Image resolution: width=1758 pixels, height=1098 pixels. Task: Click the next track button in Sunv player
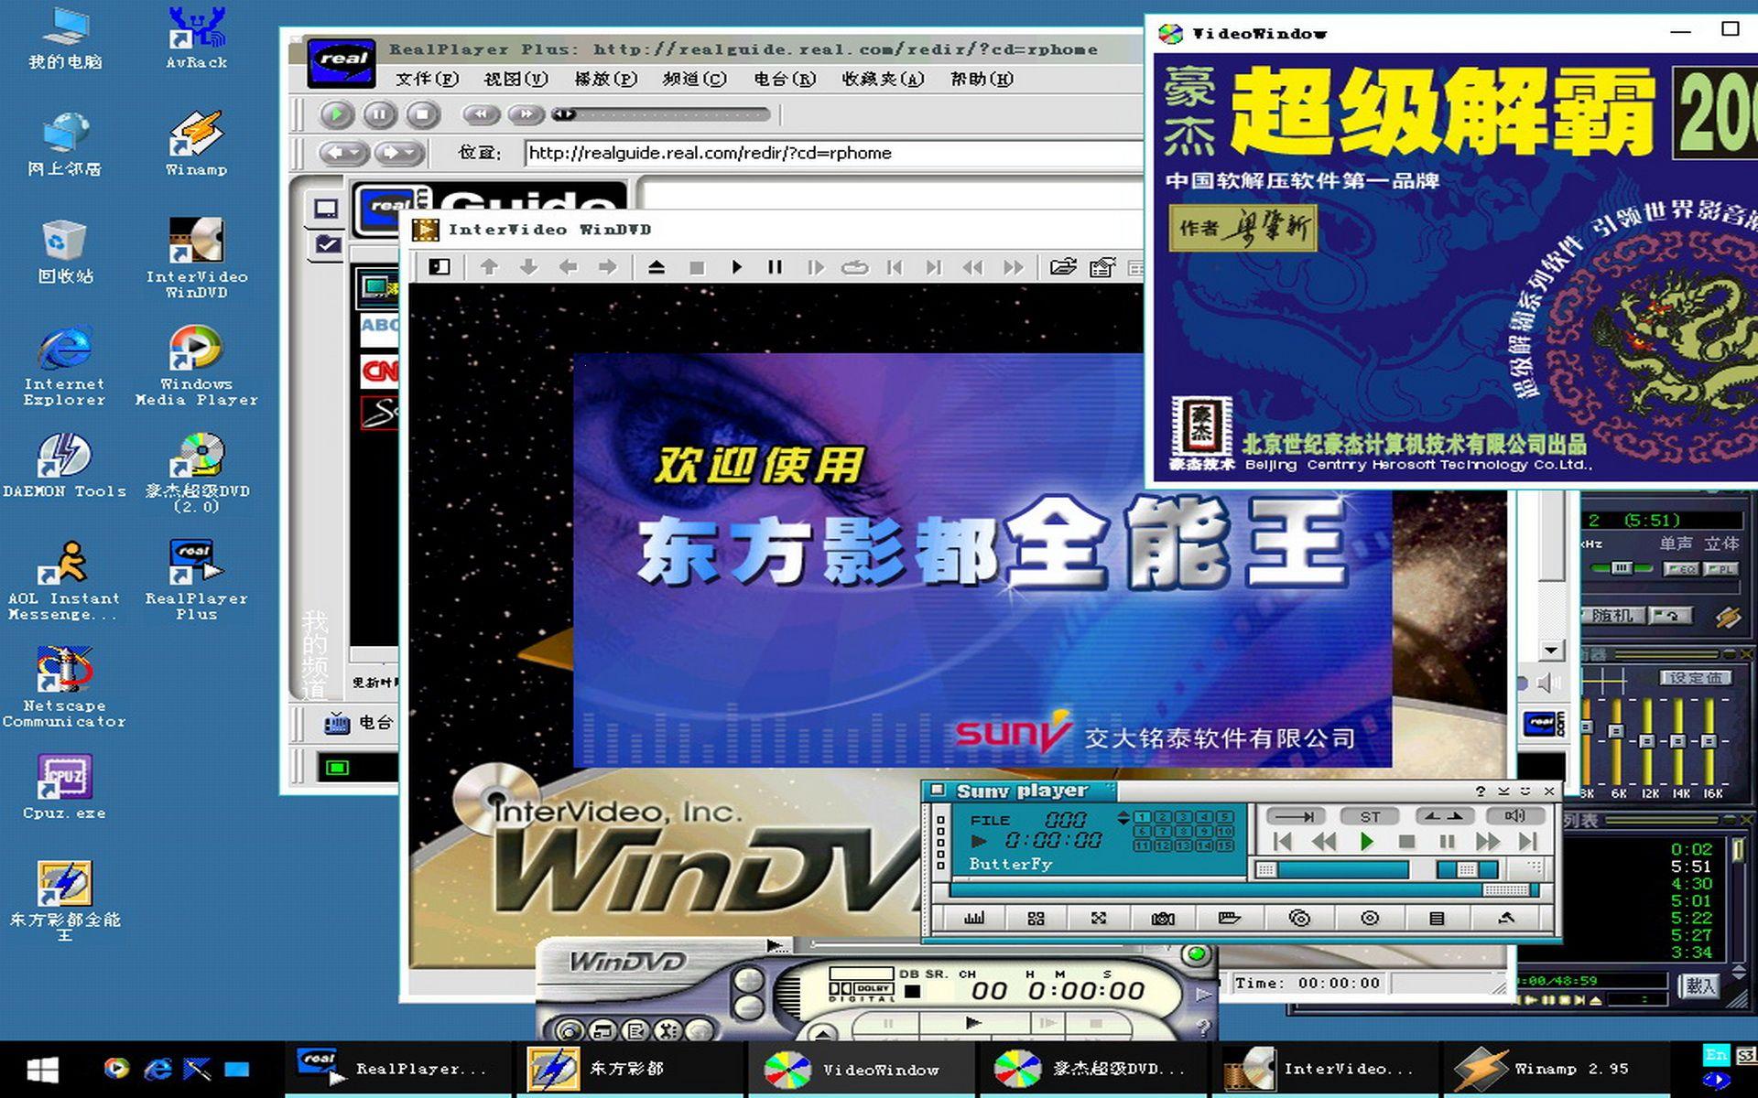pos(1527,842)
